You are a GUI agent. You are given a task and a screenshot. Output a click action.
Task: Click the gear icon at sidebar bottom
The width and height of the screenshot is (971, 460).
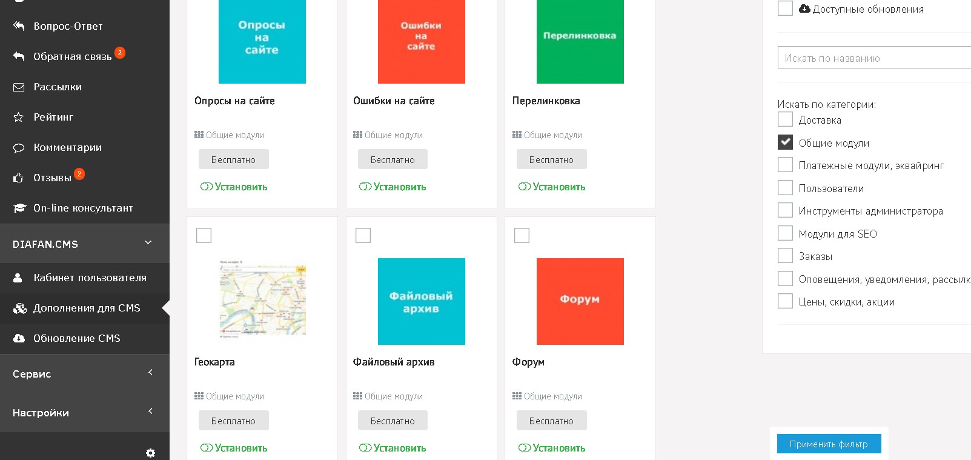pos(150,453)
